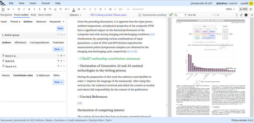Zoom in the PDF preview
The image size is (254, 123).
click(218, 15)
